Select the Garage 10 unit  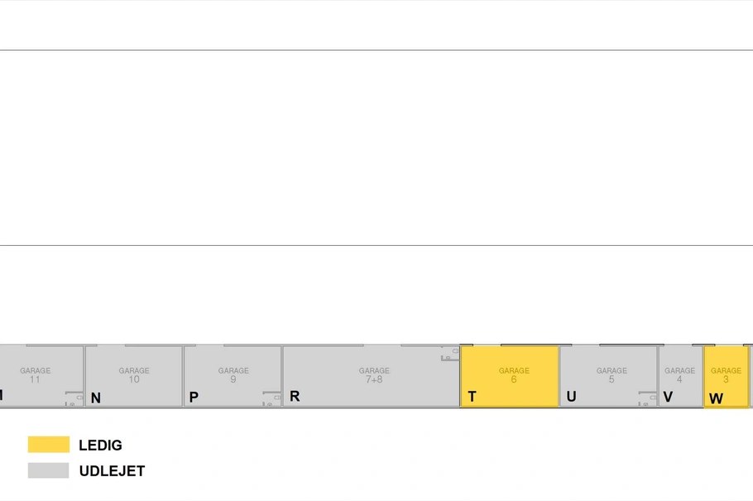pos(134,376)
